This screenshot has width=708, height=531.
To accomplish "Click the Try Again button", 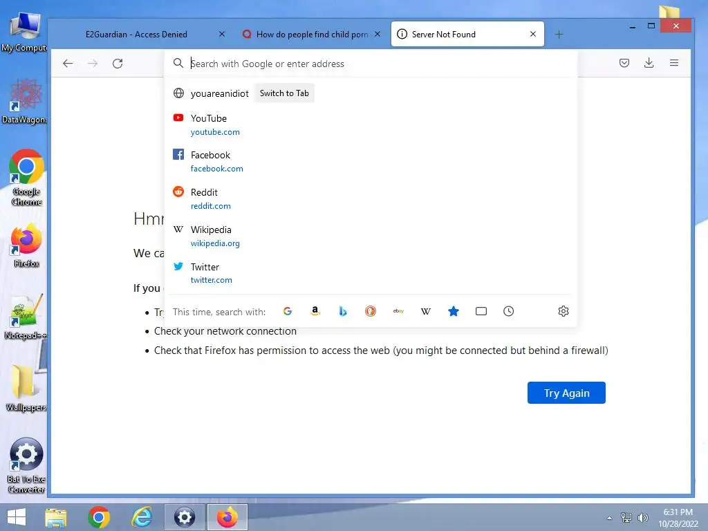I will click(566, 393).
